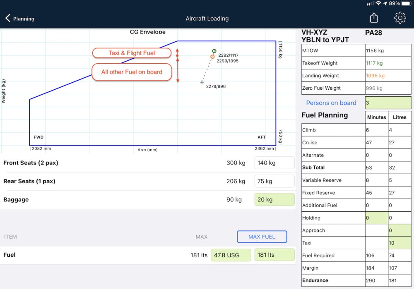Click the Endurance minutes value 290
This screenshot has height=289, width=414.
[x=370, y=281]
